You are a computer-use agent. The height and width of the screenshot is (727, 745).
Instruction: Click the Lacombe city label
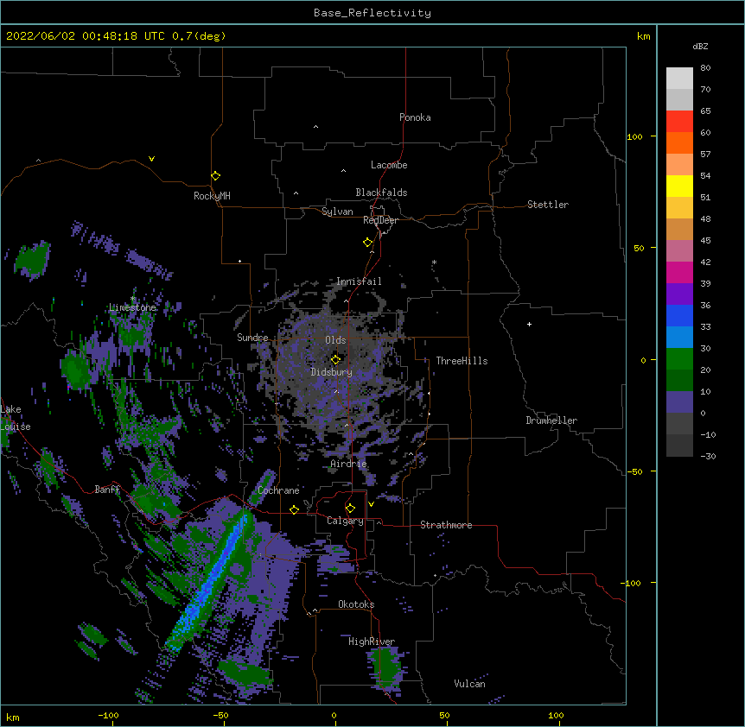coord(389,165)
